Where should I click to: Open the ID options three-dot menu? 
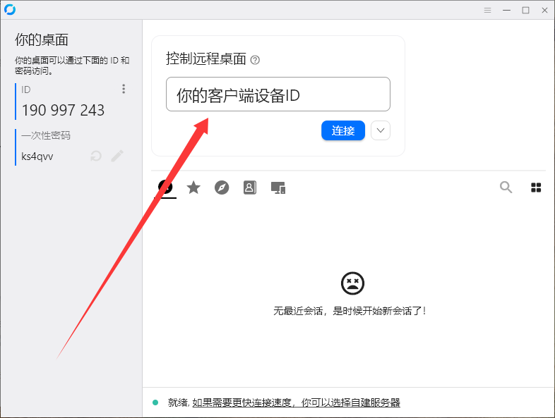coord(124,89)
